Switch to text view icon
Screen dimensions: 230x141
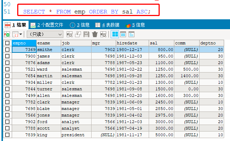click(131, 35)
